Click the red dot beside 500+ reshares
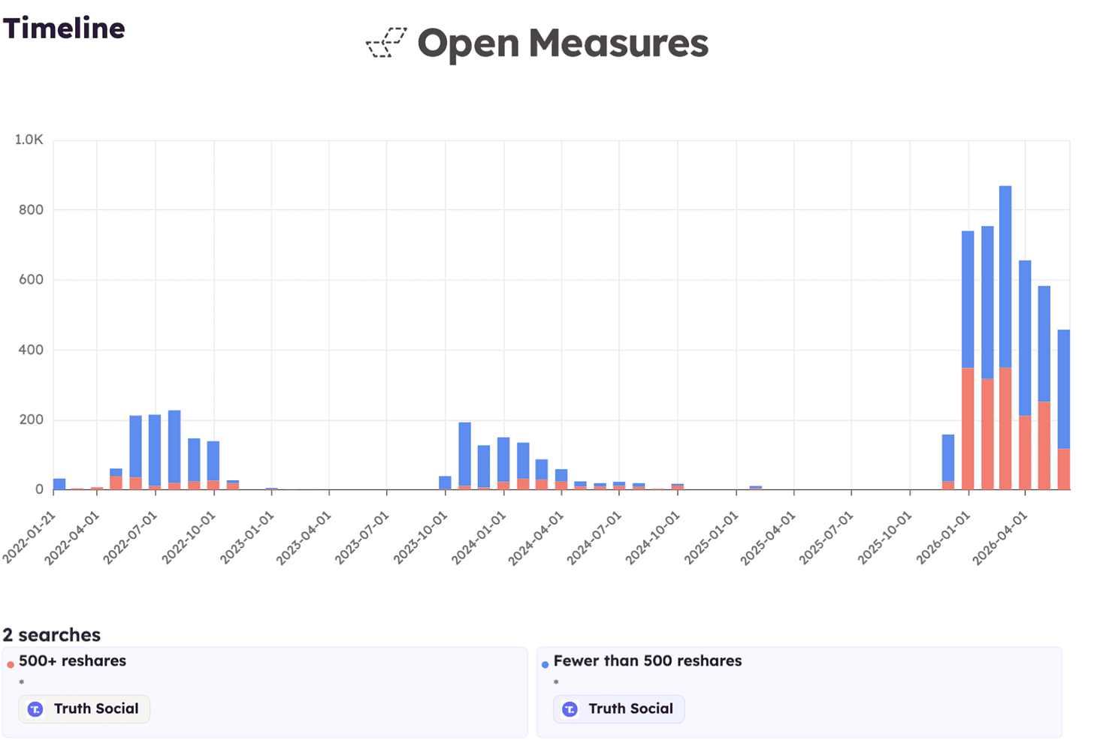The image size is (1094, 740). coord(11,664)
